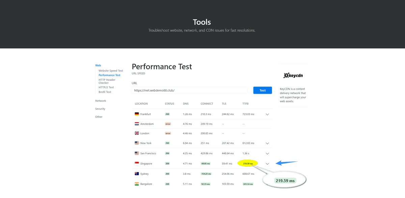Click the San Francisco US flag icon
The image size is (405, 198).
point(137,153)
